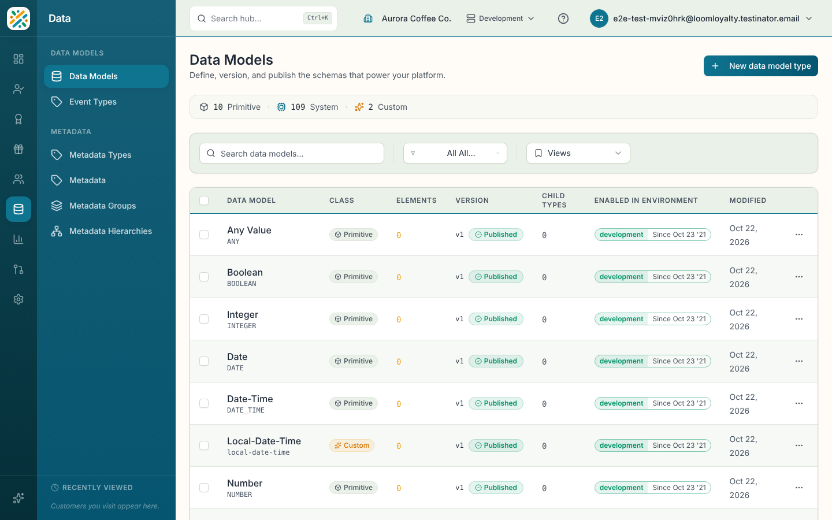Check the Integer row checkbox
This screenshot has height=520, width=832.
click(204, 319)
